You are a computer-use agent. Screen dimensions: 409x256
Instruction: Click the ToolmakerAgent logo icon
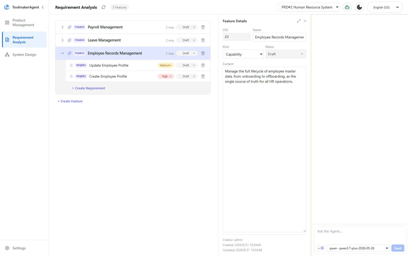coord(7,7)
